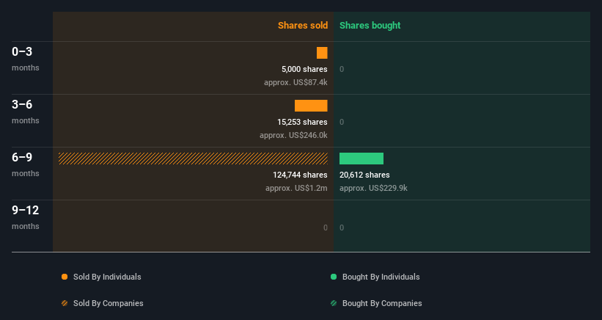
Task: Select the Sold By Companies legend label
Action: pos(109,303)
